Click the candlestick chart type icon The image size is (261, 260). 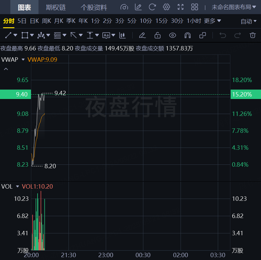122,35
